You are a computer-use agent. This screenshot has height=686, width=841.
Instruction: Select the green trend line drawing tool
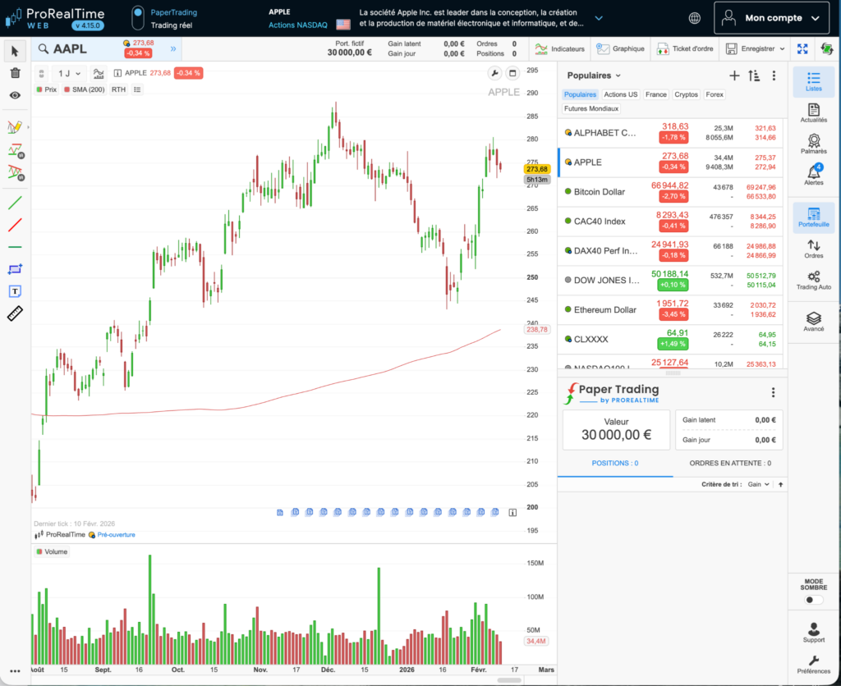click(15, 202)
